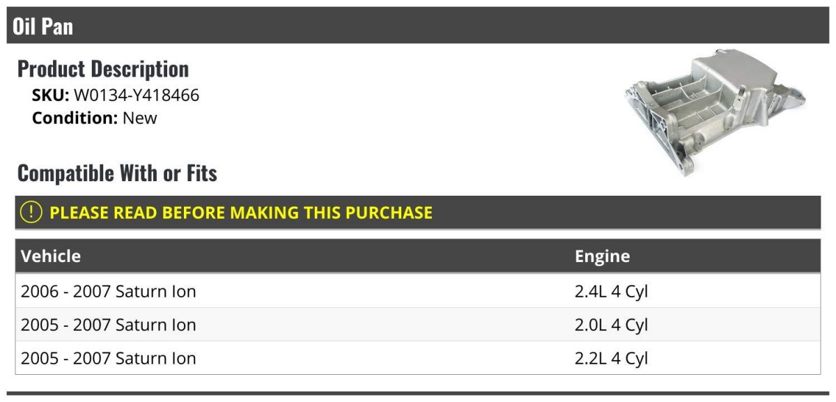
Task: Select the Compatible With or Fits heading
Action: click(x=117, y=173)
